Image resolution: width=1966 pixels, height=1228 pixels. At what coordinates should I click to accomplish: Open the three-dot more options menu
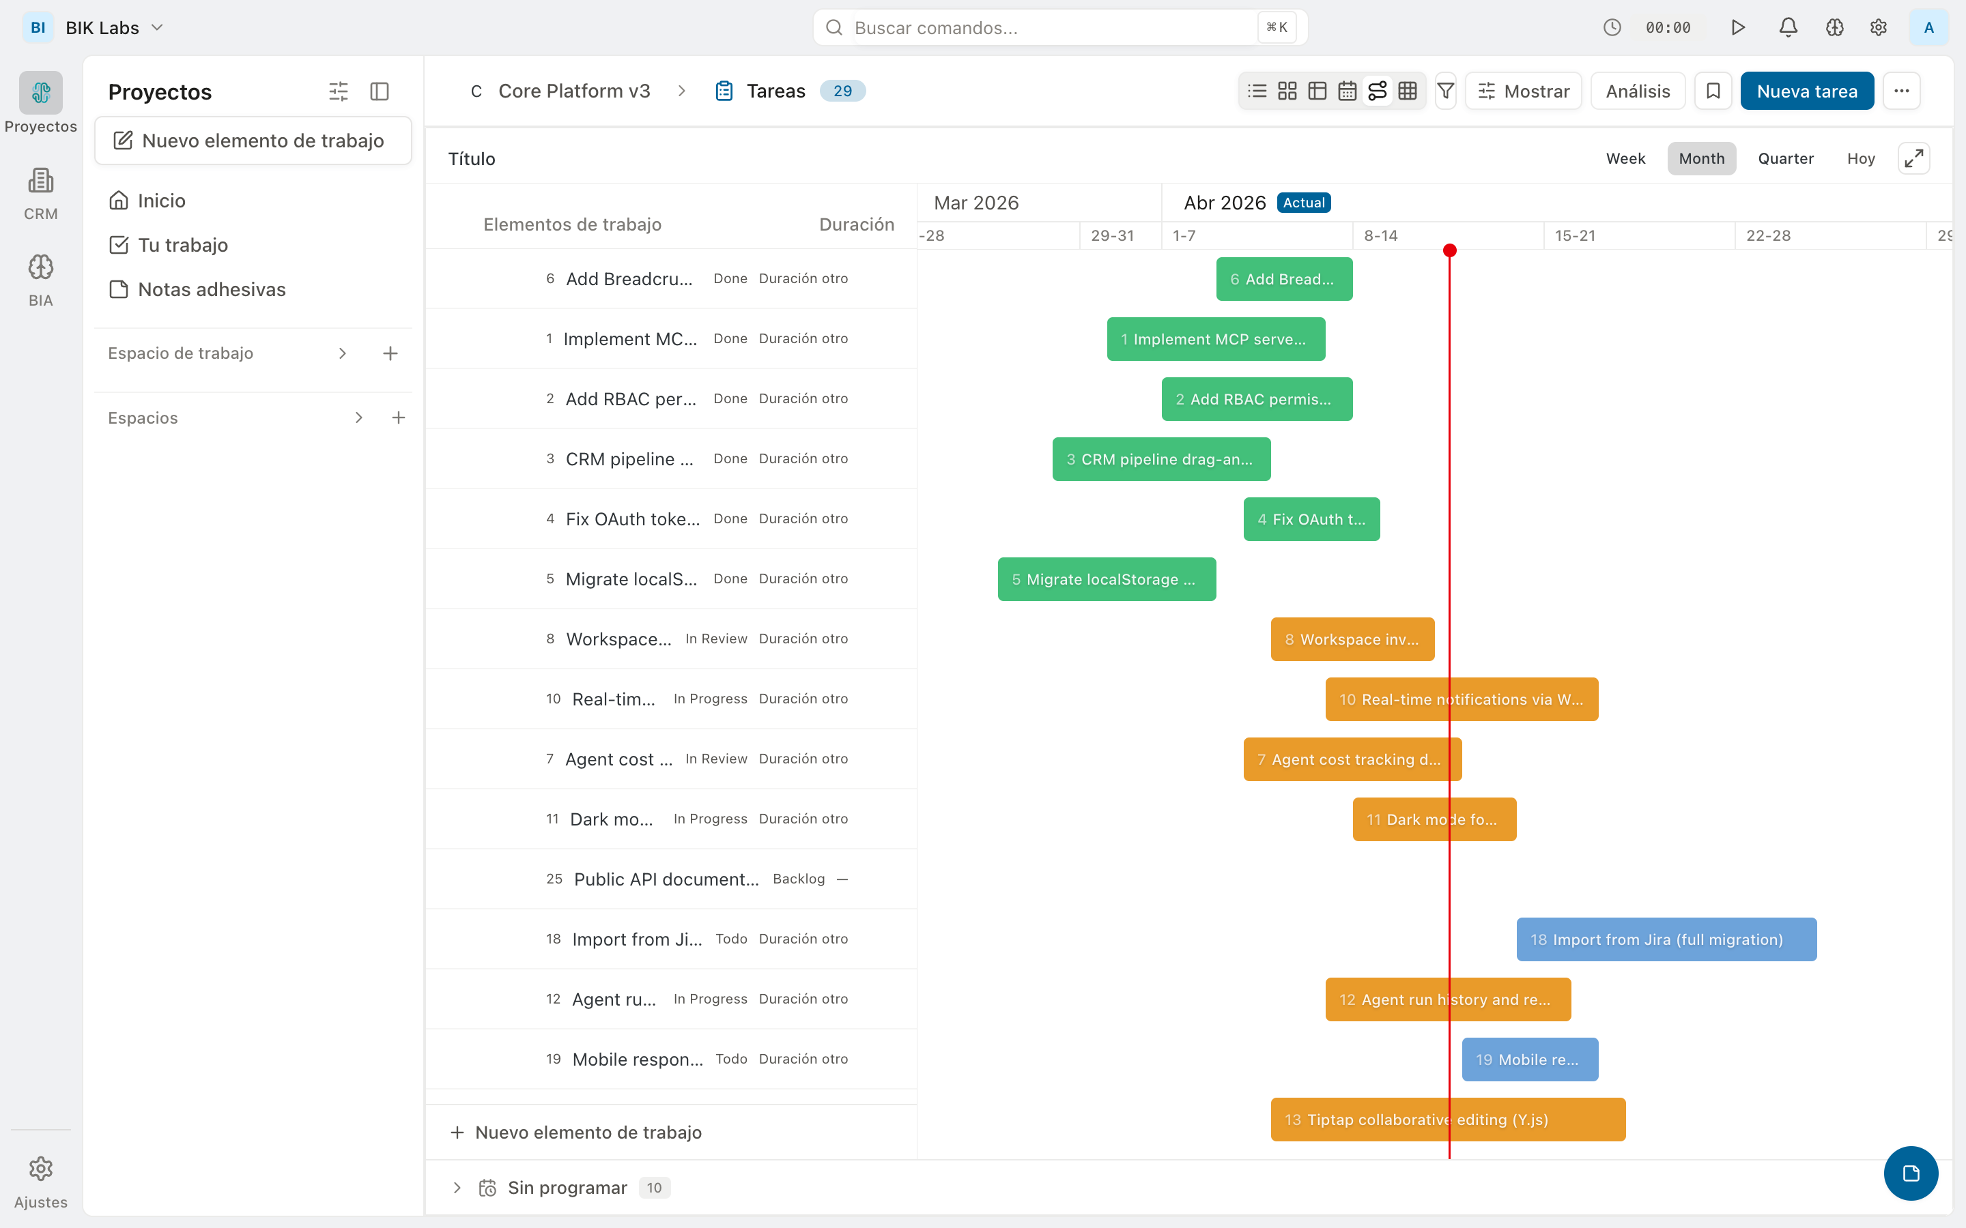point(1901,91)
